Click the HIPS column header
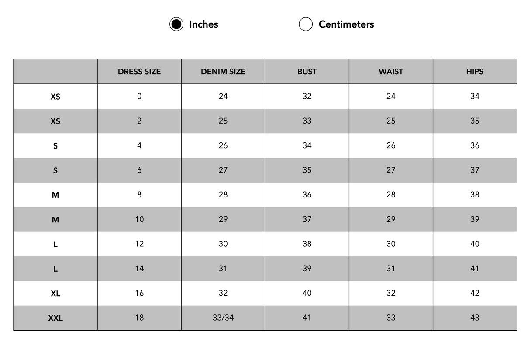Screen dimensions: 524x342 [x=475, y=72]
